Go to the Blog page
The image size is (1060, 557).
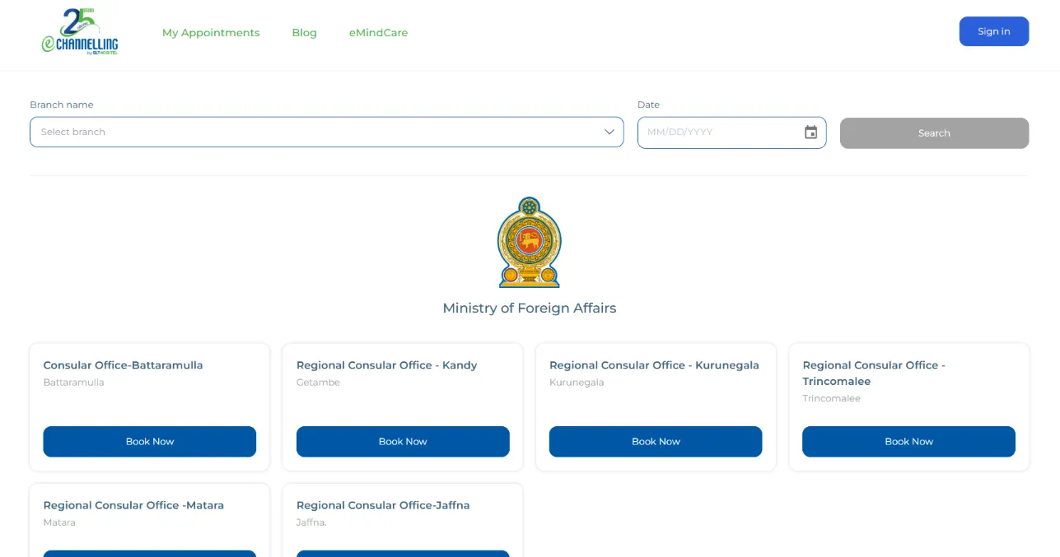pyautogui.click(x=304, y=33)
